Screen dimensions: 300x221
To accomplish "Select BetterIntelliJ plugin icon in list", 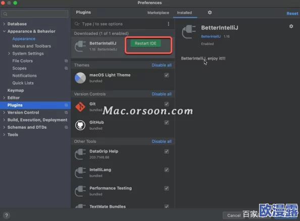I will tap(80, 46).
